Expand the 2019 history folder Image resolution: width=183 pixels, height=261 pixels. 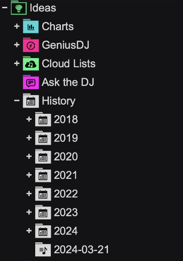[x=29, y=138]
